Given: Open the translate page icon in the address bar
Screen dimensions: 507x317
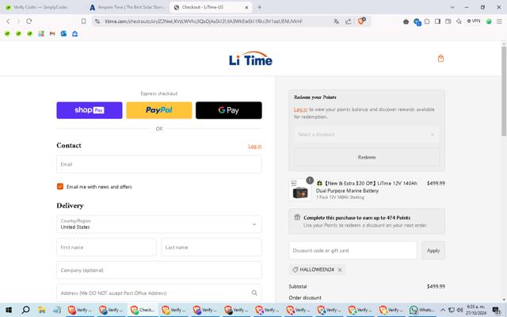Looking at the screenshot, I should (336, 21).
